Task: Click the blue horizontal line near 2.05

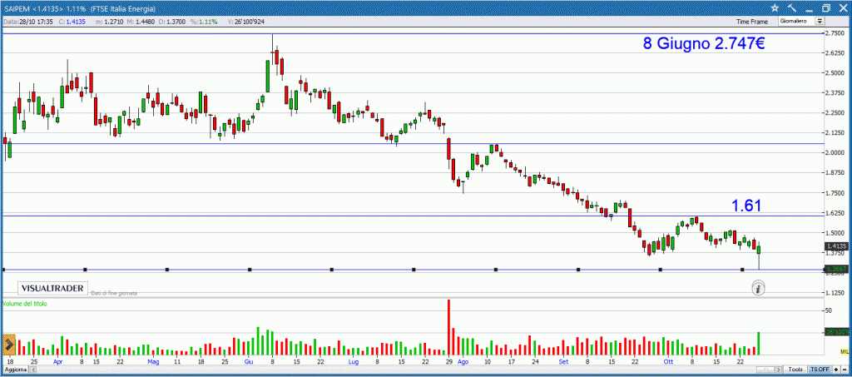Action: [413, 144]
